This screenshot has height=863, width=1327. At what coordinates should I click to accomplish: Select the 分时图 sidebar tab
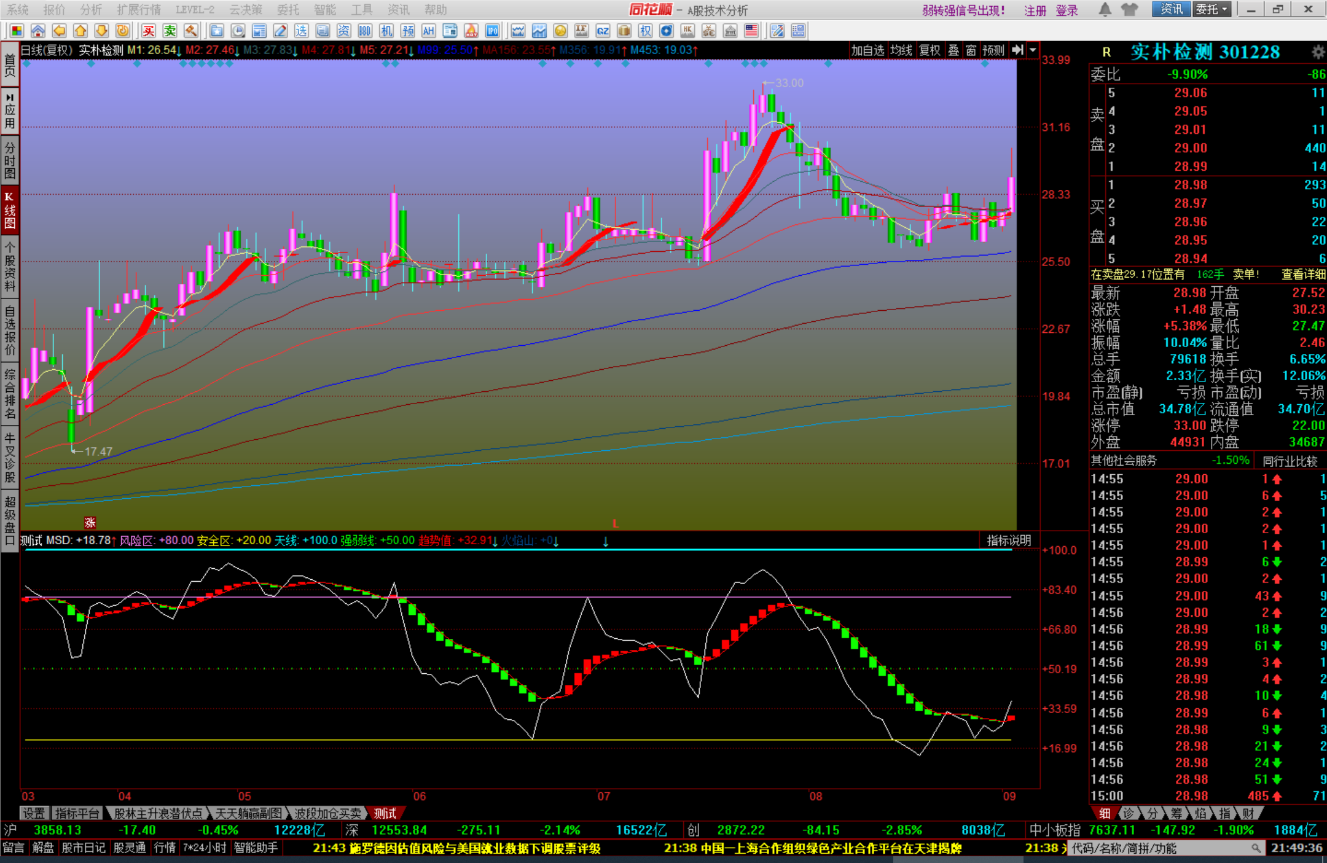coord(10,160)
